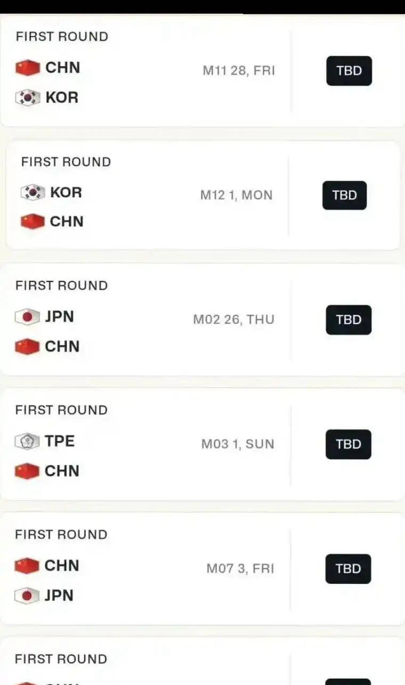Image resolution: width=405 pixels, height=685 pixels.
Task: Open the M12 1, MON match date
Action: pyautogui.click(x=236, y=195)
